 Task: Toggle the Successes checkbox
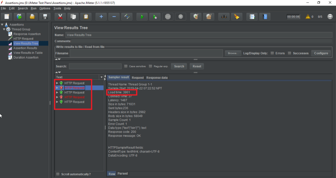pyautogui.click(x=289, y=53)
